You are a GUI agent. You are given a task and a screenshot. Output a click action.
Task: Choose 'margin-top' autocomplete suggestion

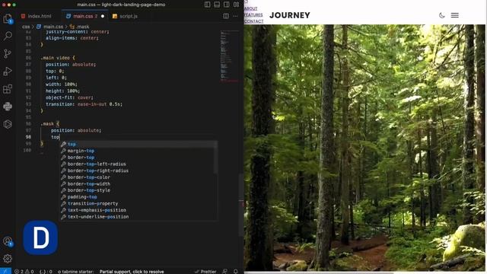coord(138,151)
